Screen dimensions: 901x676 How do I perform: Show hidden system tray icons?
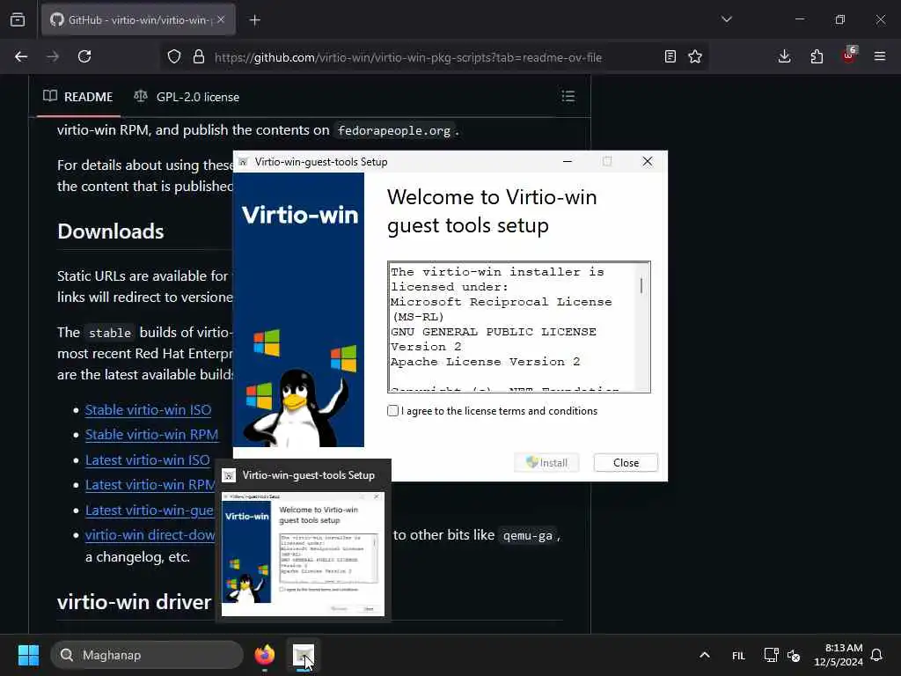[705, 655]
